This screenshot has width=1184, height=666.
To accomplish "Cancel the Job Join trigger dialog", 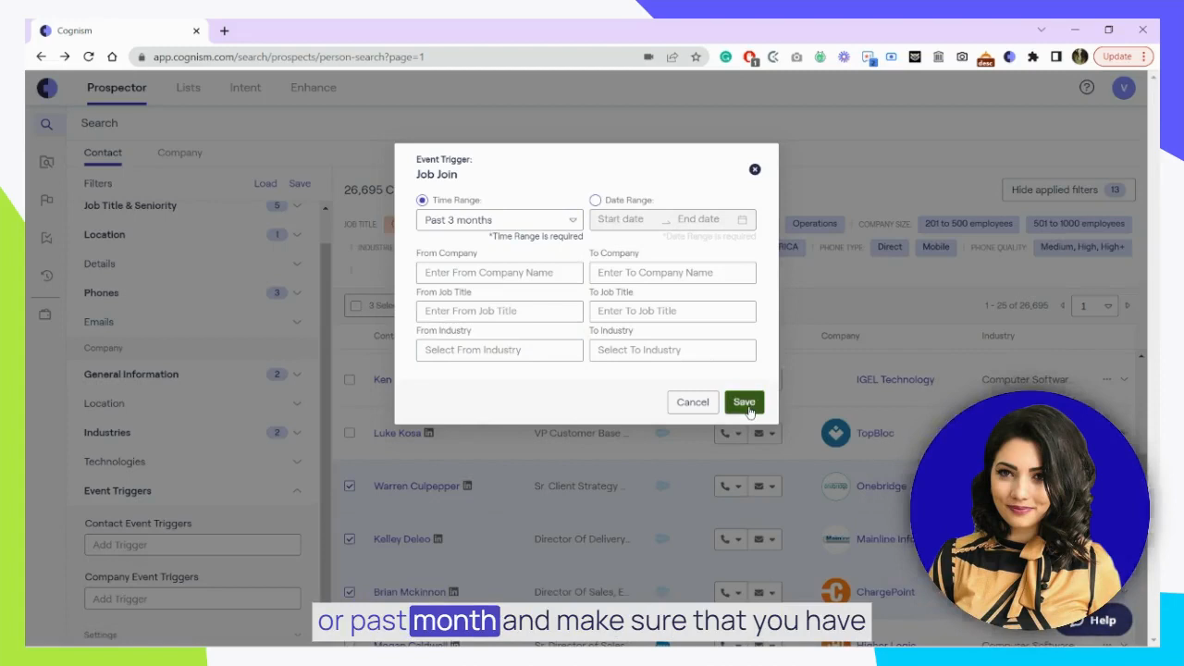I will 692,402.
